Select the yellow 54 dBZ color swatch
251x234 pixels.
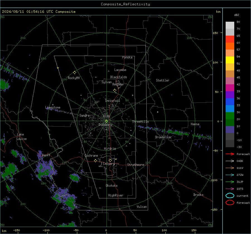(230, 60)
